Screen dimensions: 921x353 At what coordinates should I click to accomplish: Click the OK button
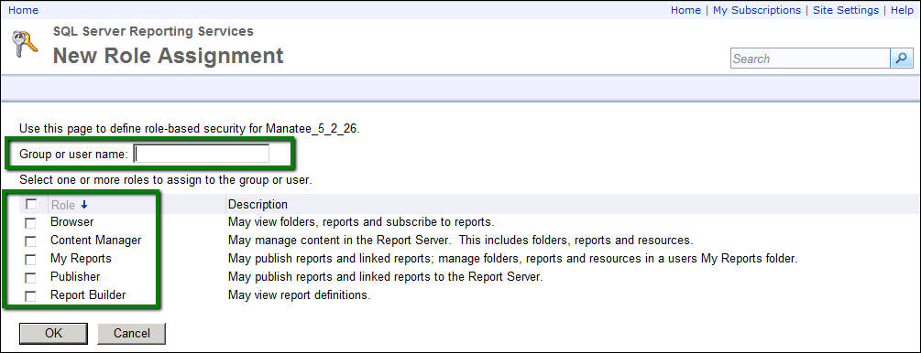[53, 333]
